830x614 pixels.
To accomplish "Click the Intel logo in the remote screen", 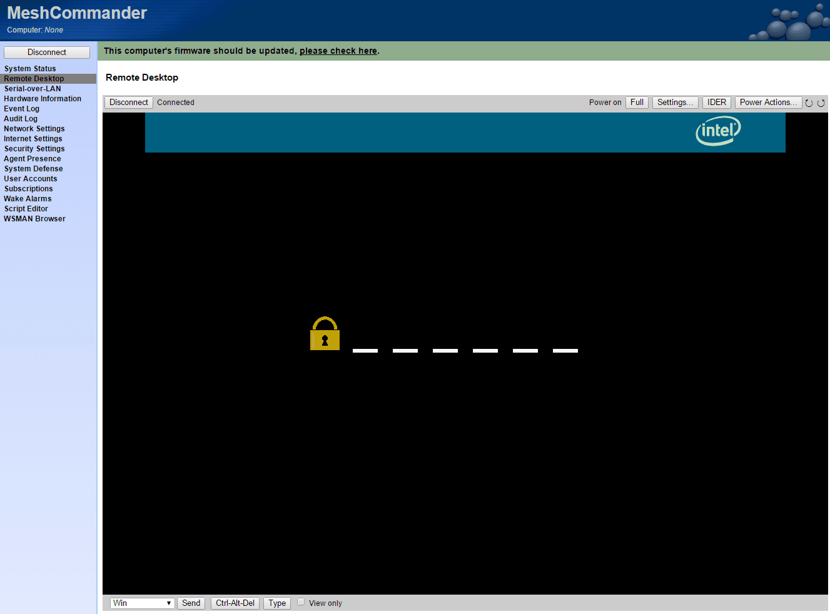I will click(718, 131).
